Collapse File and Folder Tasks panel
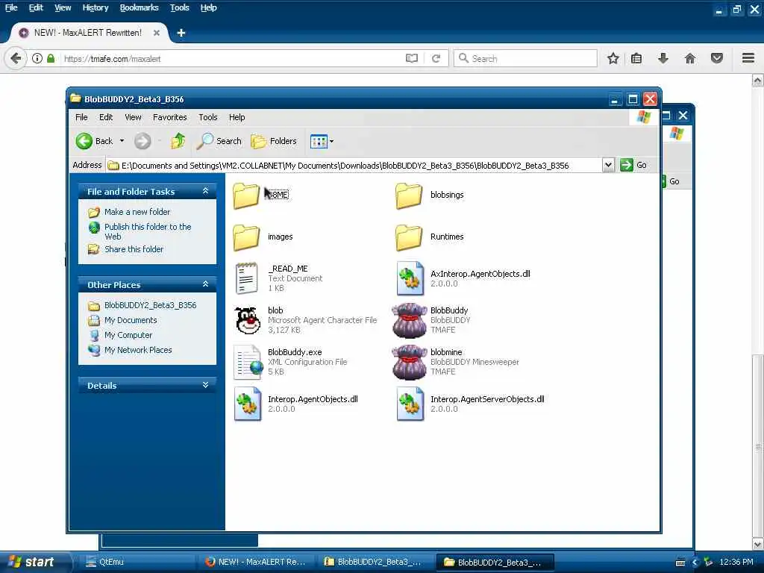The height and width of the screenshot is (573, 764). pos(206,191)
